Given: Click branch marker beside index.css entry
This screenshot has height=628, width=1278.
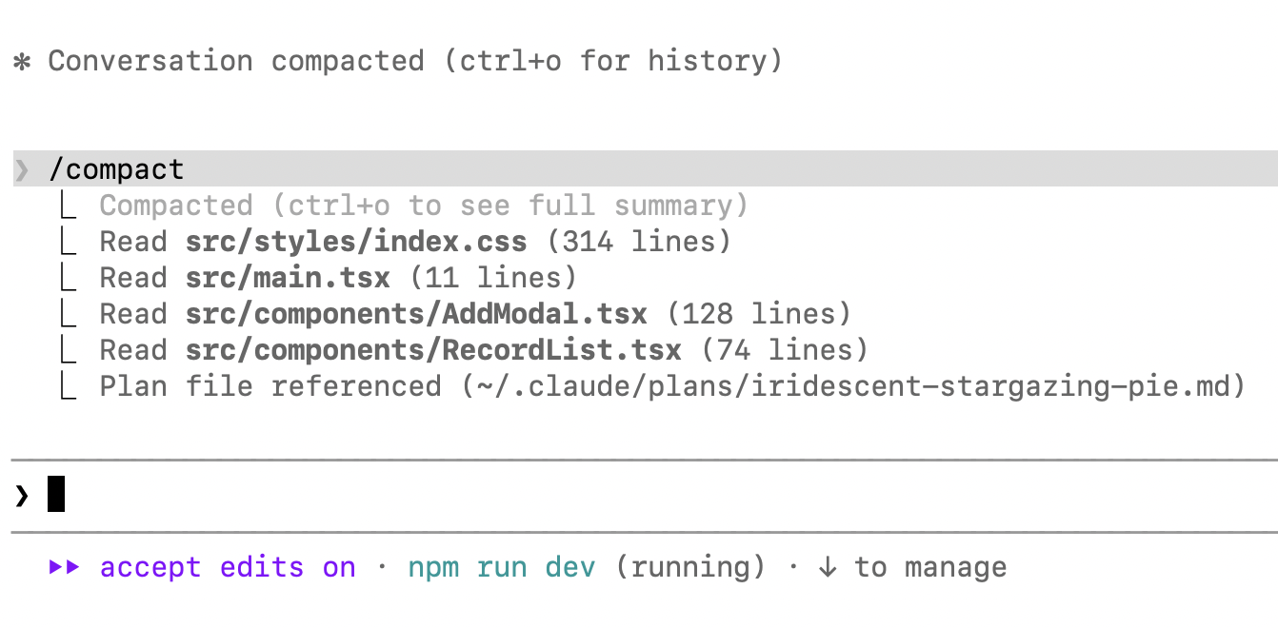Looking at the screenshot, I should (x=67, y=243).
